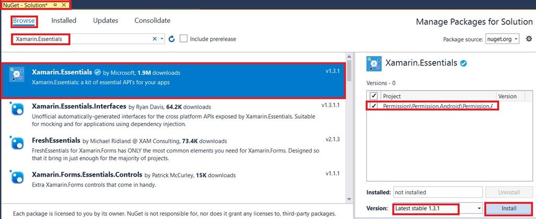This screenshot has height=219, width=536.
Task: Clear the search box text
Action: (154, 39)
